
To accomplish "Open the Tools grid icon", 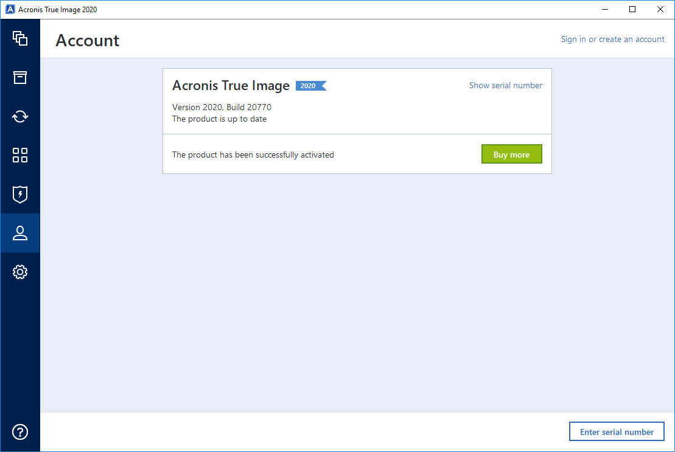I will point(20,155).
